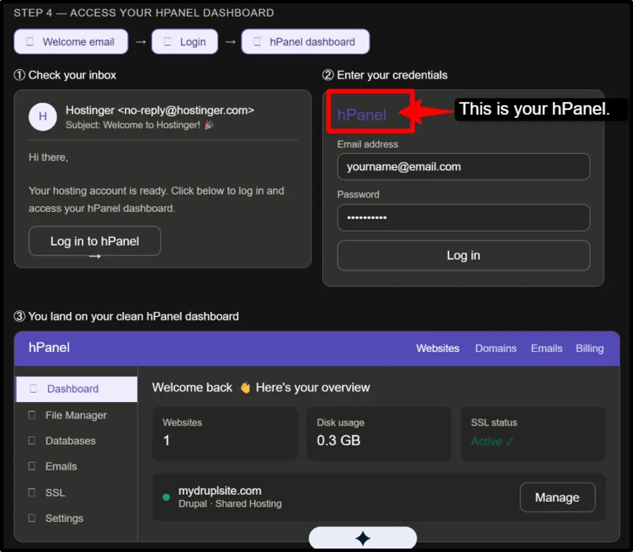Click the SSL sidebar icon
Viewport: 633px width, 552px height.
[32, 492]
